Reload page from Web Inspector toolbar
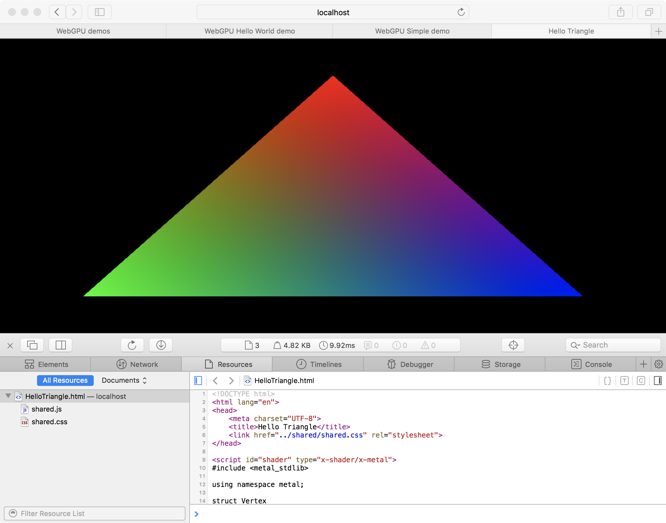Viewport: 666px width, 523px height. click(x=132, y=345)
